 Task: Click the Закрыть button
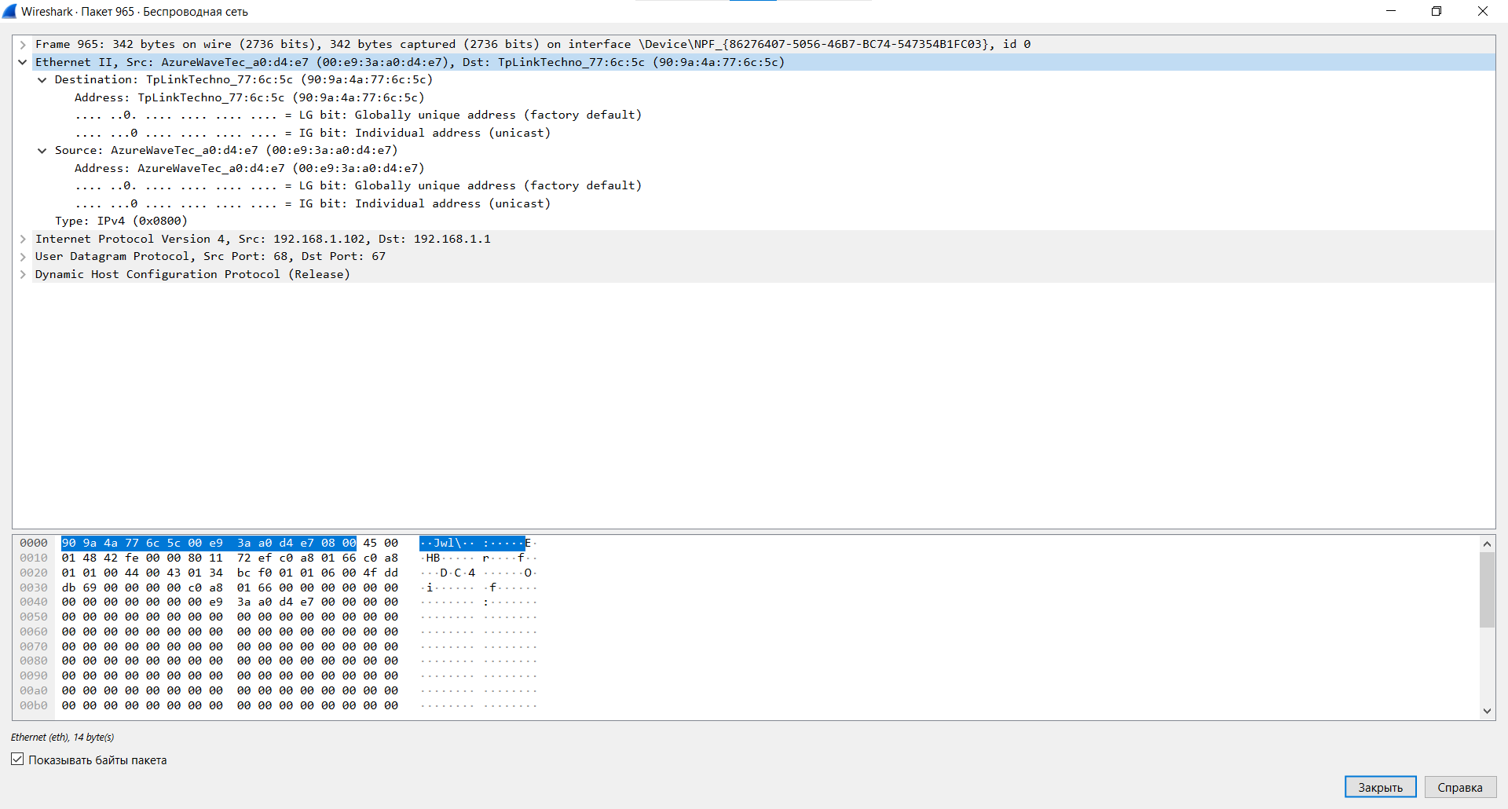click(x=1380, y=787)
